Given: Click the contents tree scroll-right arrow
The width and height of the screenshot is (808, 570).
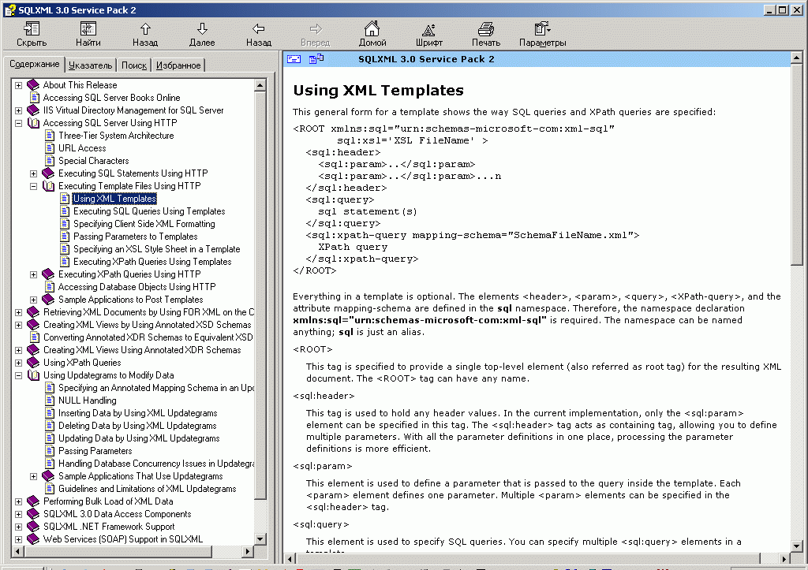Looking at the screenshot, I should pyautogui.click(x=248, y=551).
